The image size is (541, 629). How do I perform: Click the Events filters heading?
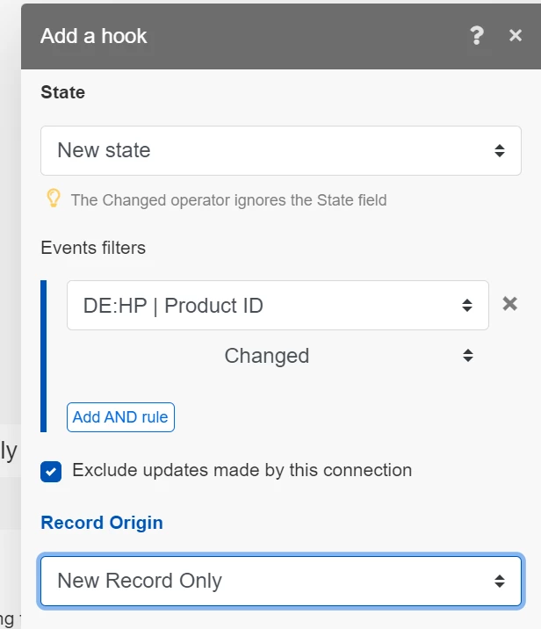click(x=93, y=248)
